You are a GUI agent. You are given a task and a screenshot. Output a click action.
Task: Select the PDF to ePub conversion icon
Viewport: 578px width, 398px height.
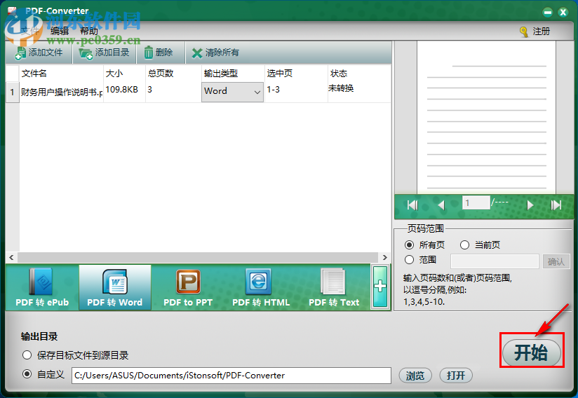click(x=42, y=287)
